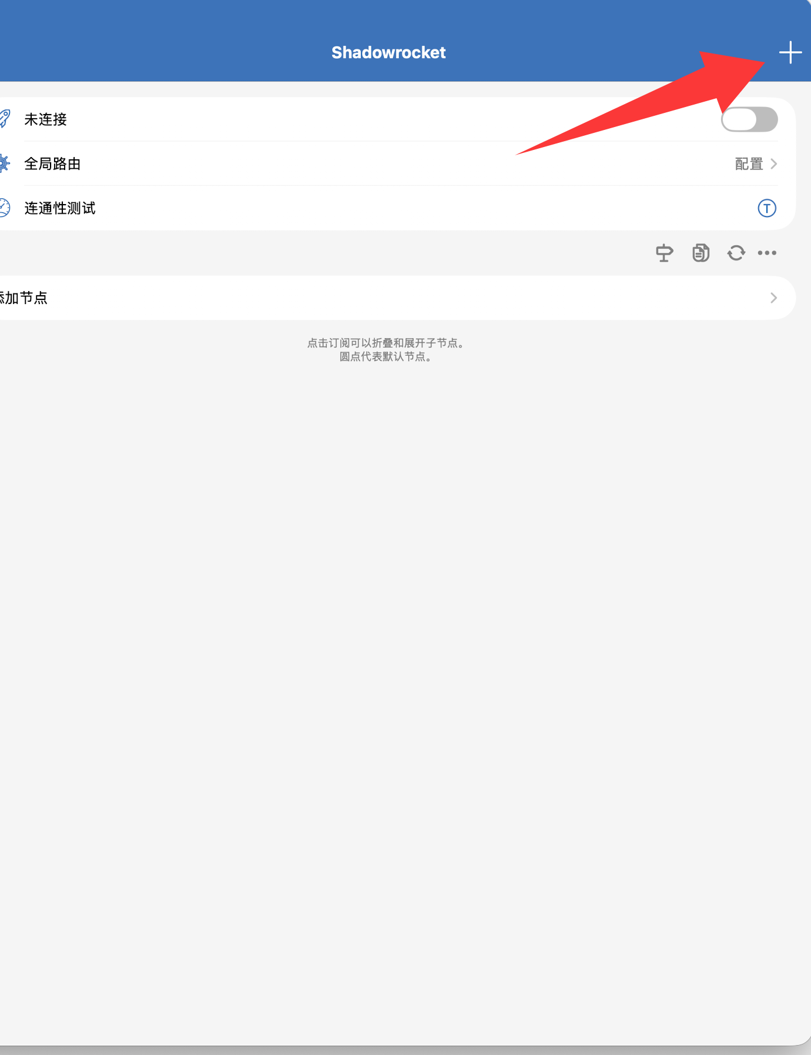
Task: Click the circled T test icon
Action: point(767,208)
